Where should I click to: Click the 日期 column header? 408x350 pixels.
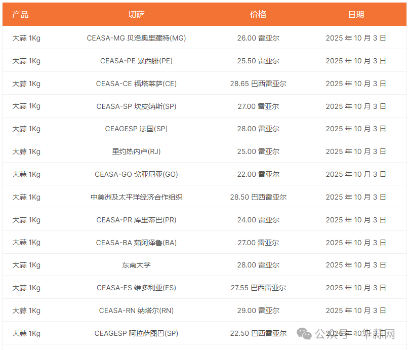click(x=356, y=15)
